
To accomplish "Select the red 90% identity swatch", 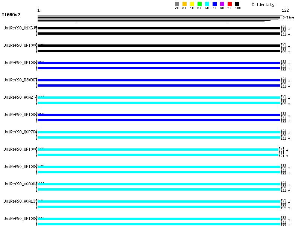I will coord(230,4).
